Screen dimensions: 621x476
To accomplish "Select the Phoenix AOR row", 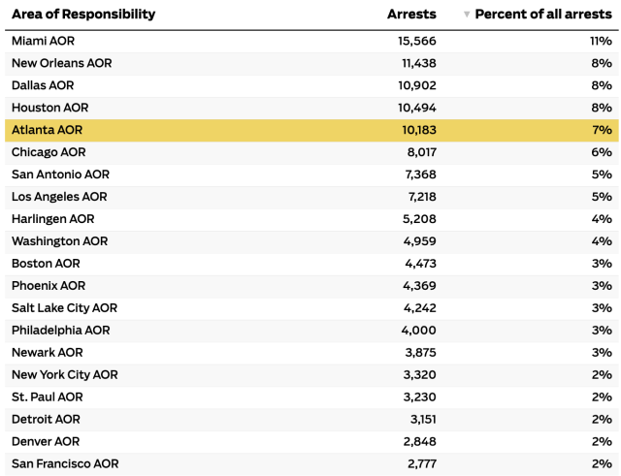I will click(x=49, y=286).
